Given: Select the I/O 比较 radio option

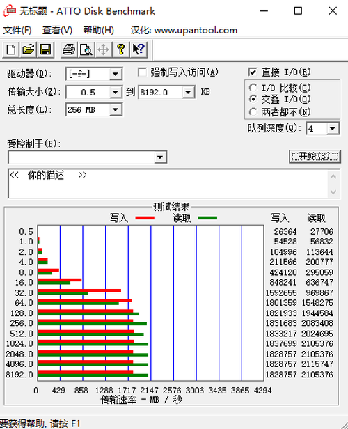Looking at the screenshot, I should pyautogui.click(x=253, y=88).
